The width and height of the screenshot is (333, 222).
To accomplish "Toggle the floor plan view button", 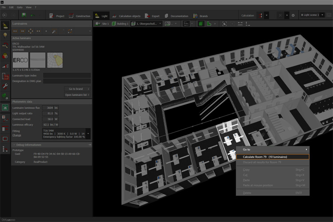I will [x=209, y=24].
